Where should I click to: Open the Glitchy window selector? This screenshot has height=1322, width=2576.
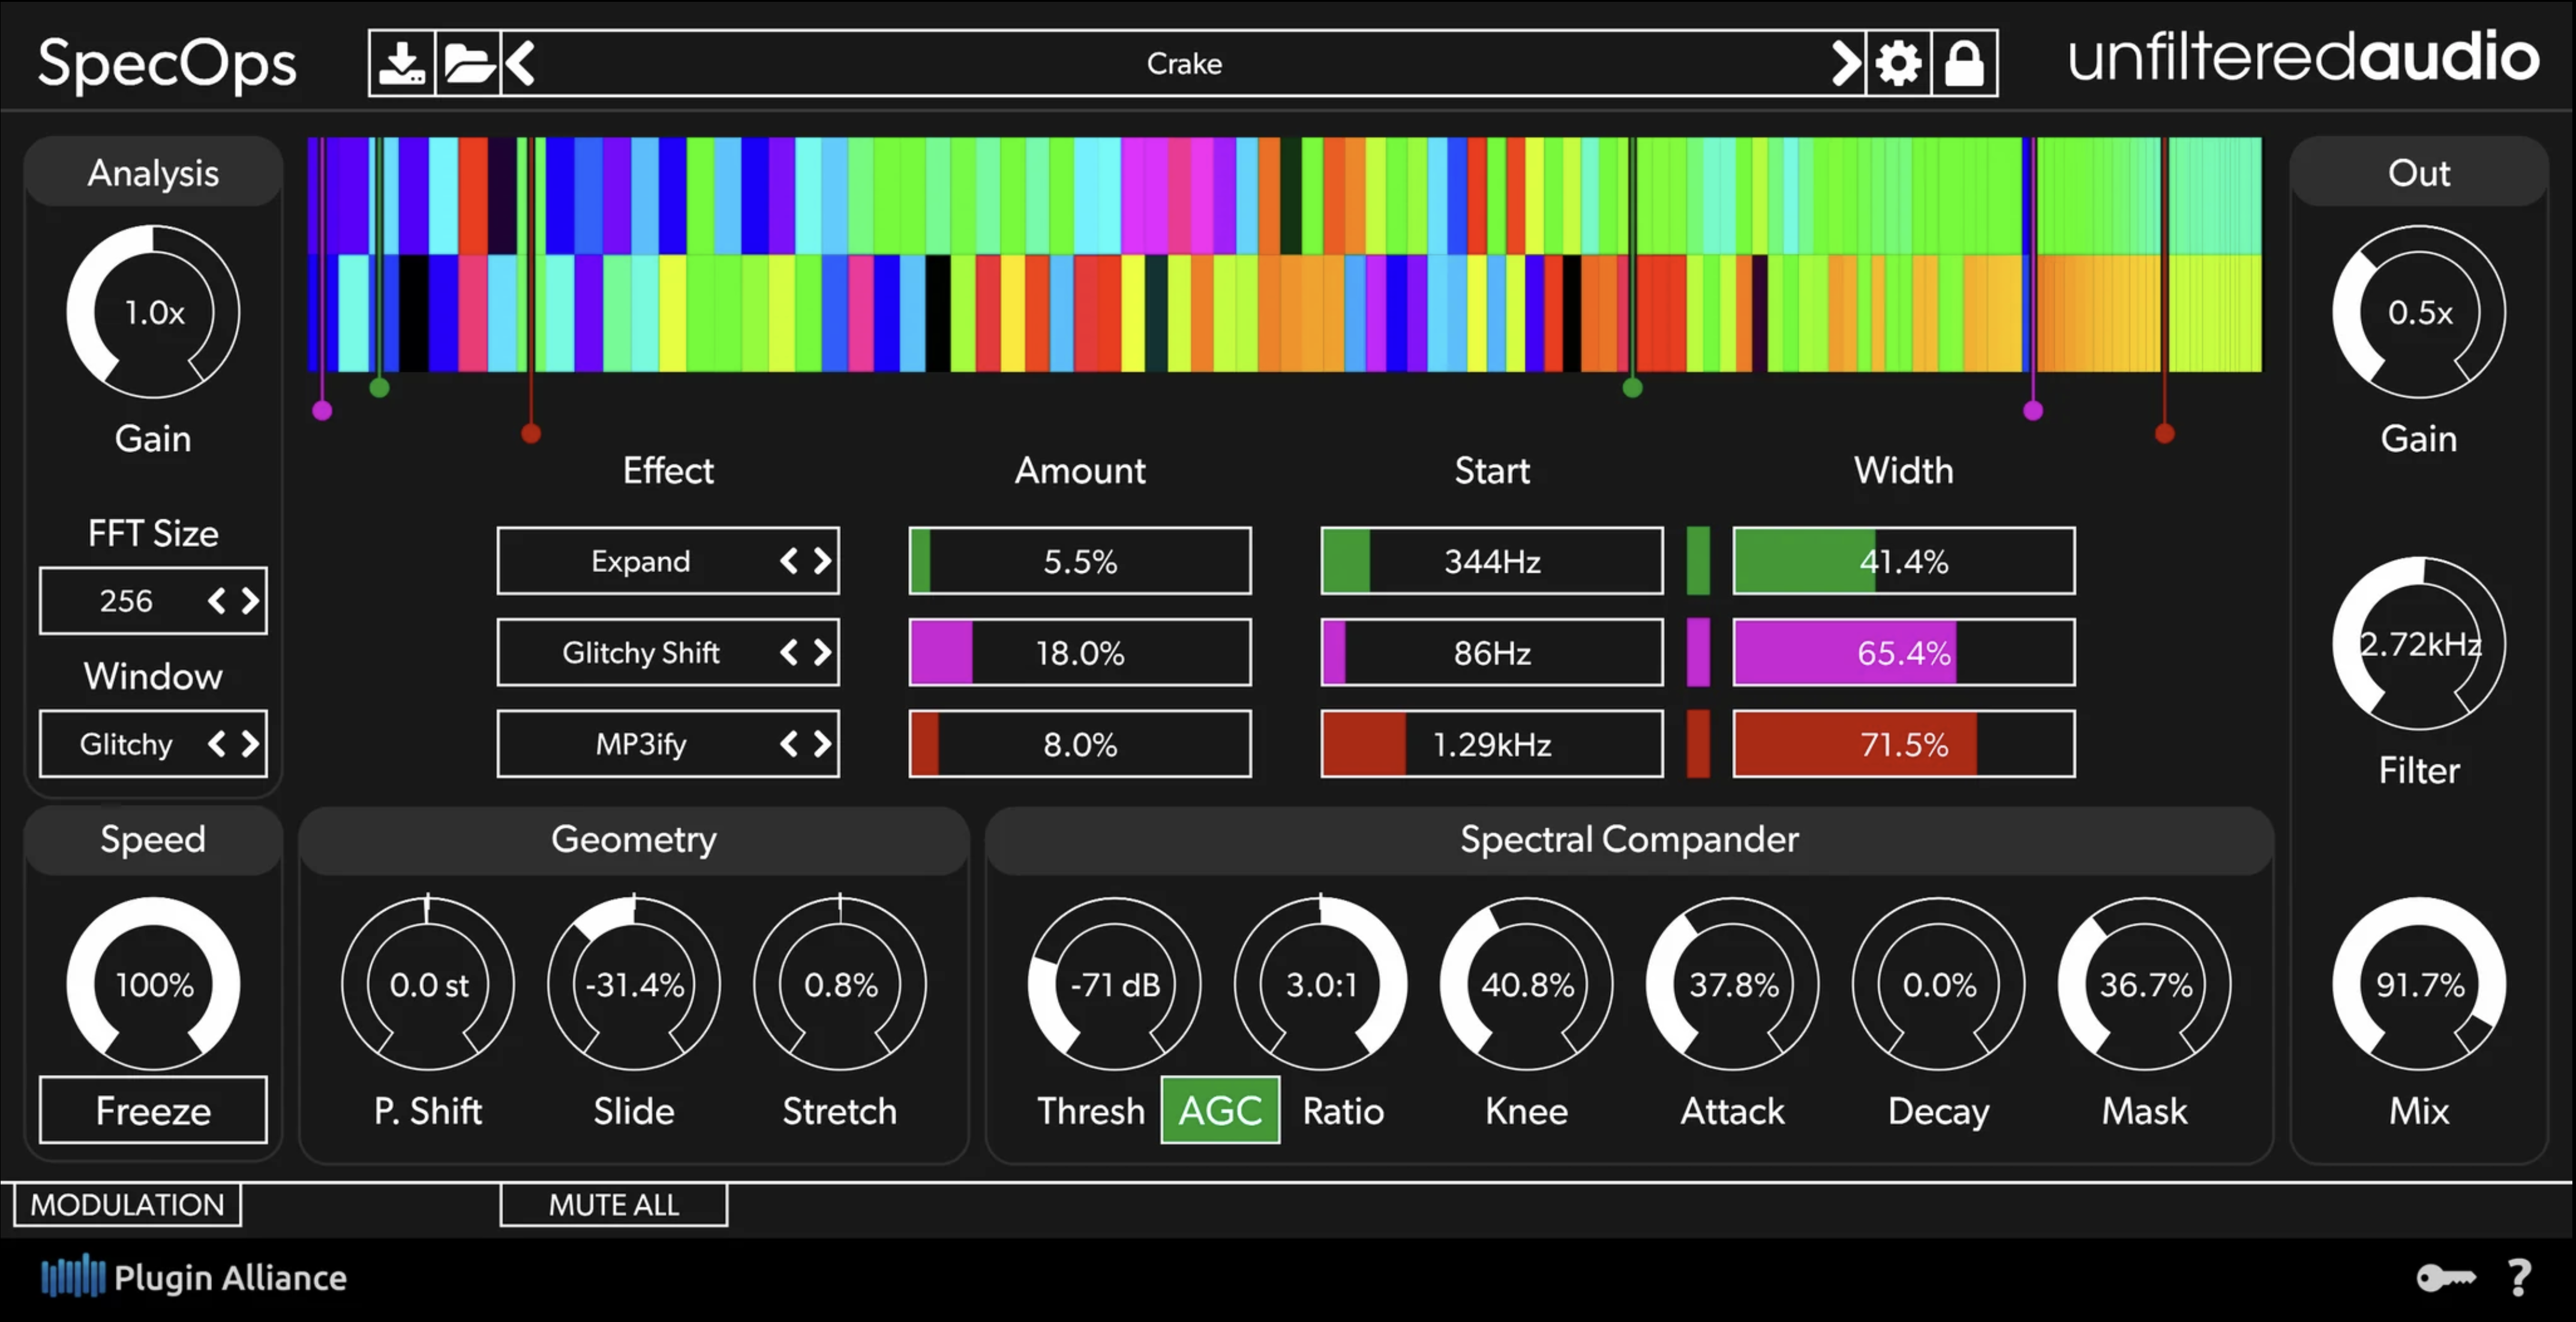(x=153, y=743)
